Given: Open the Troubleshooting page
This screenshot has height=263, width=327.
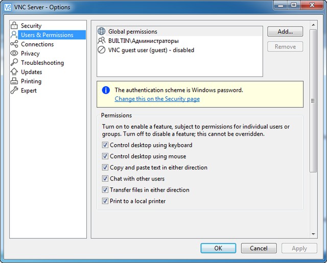Looking at the screenshot, I should click(x=42, y=63).
